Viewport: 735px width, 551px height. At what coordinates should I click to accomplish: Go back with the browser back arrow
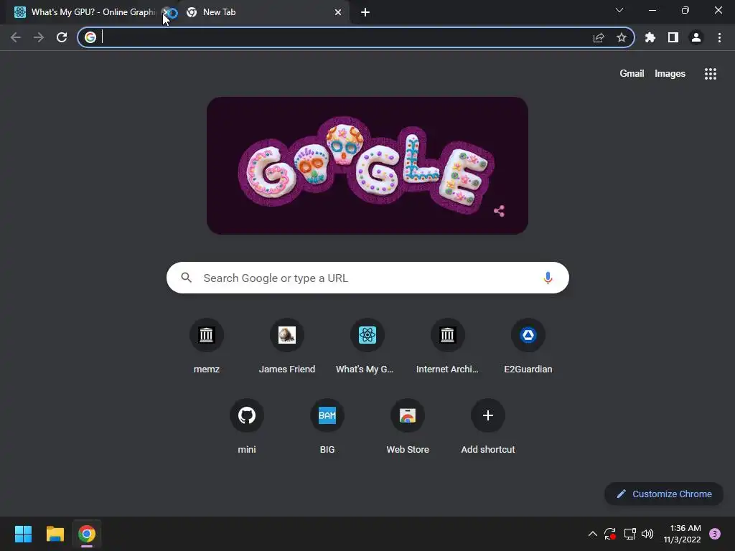click(x=16, y=37)
